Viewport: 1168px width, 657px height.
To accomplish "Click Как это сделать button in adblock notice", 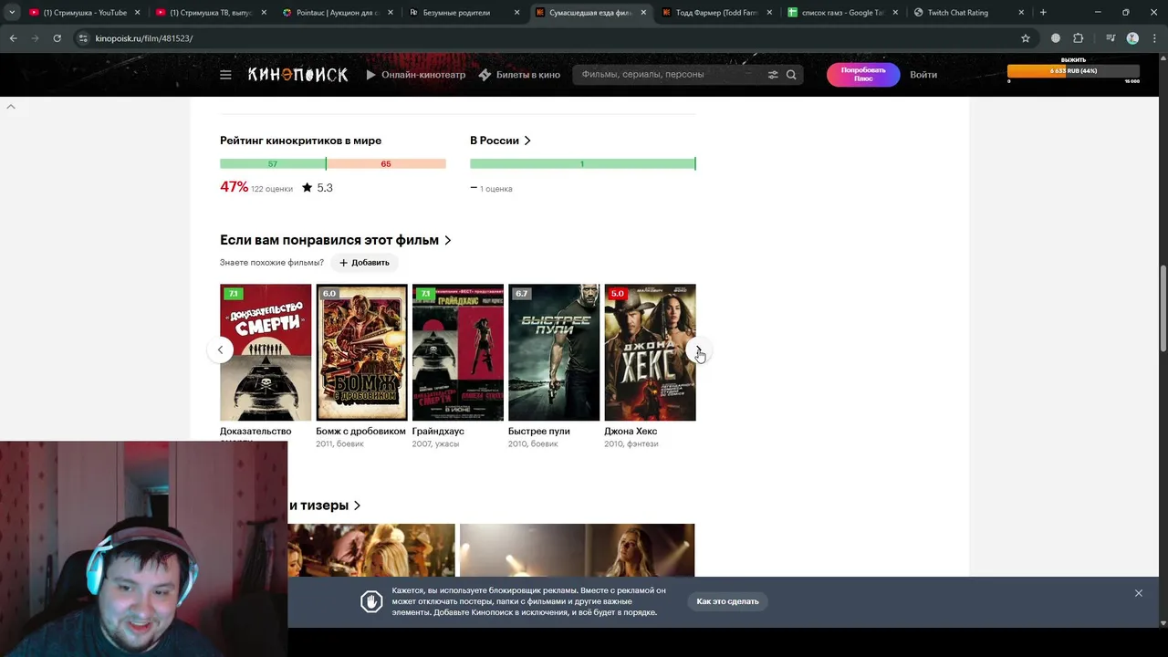I will (727, 601).
